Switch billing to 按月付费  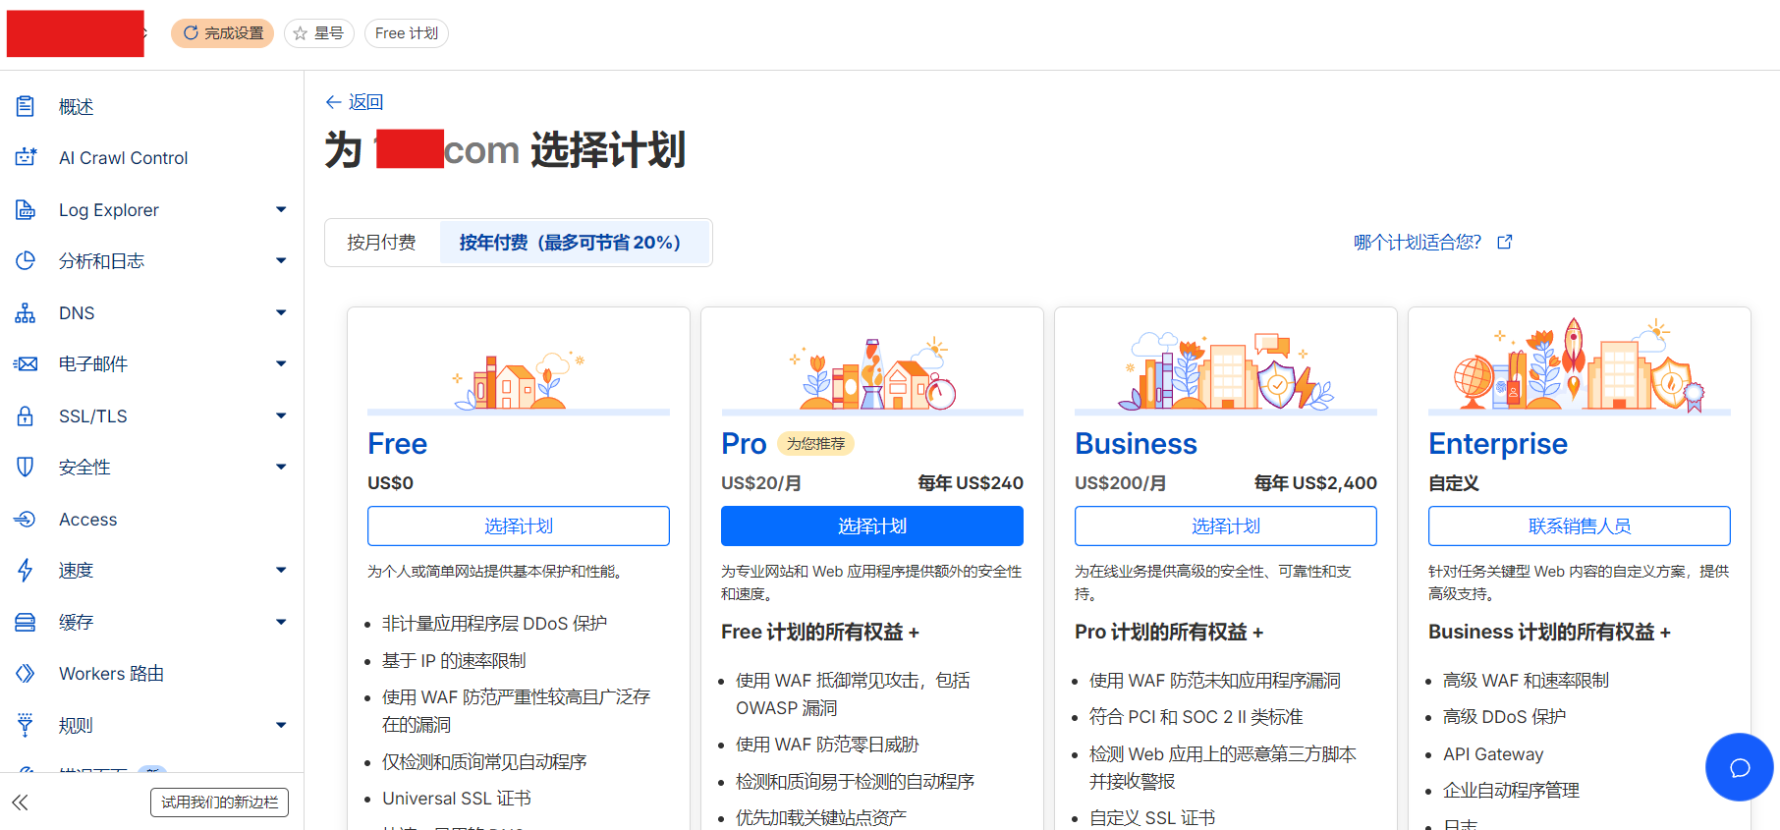(x=381, y=243)
